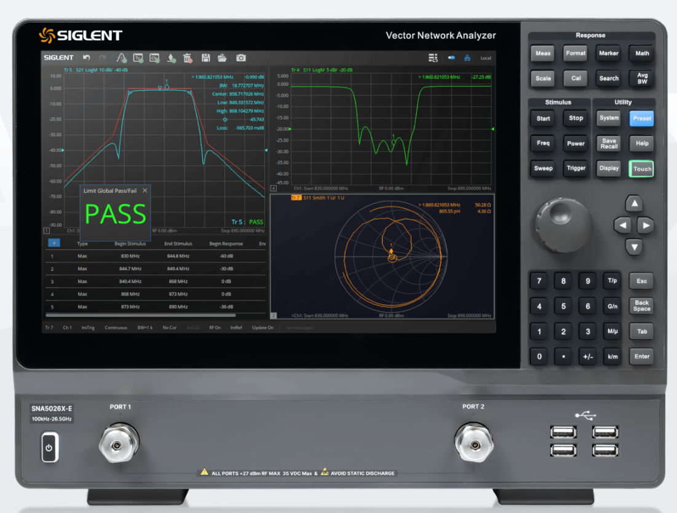
Task: Click the redo arrow in the toolbar
Action: [103, 58]
